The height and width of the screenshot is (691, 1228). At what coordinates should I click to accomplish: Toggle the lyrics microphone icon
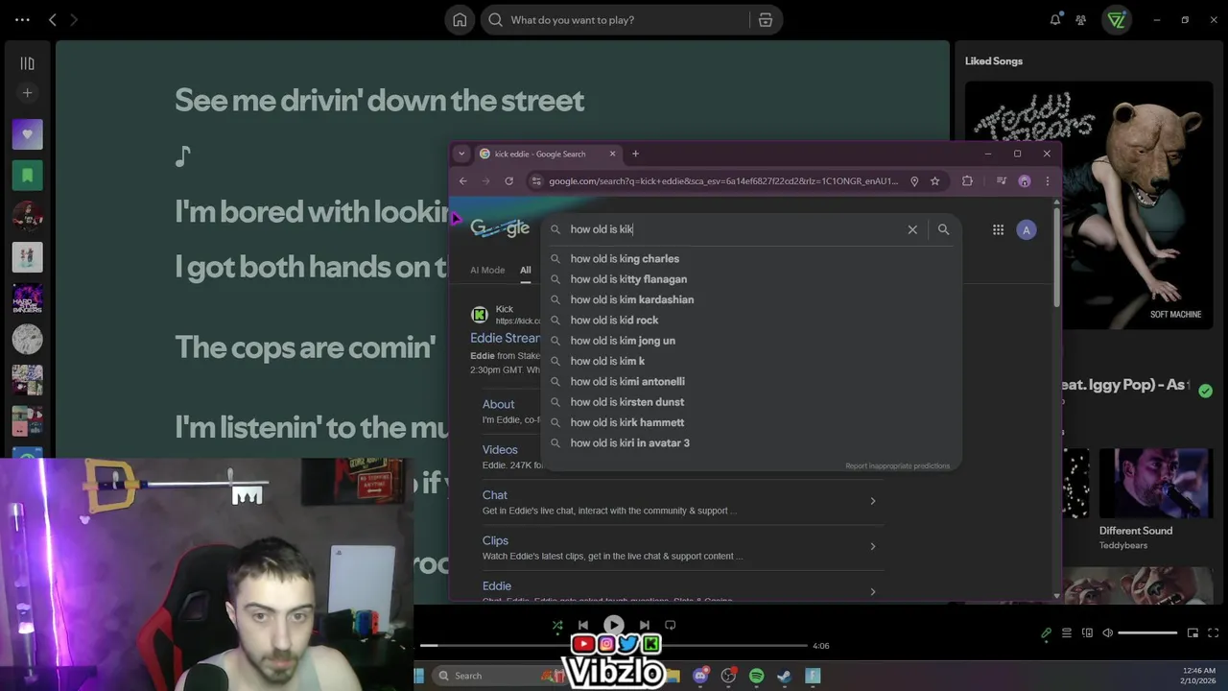(1046, 633)
